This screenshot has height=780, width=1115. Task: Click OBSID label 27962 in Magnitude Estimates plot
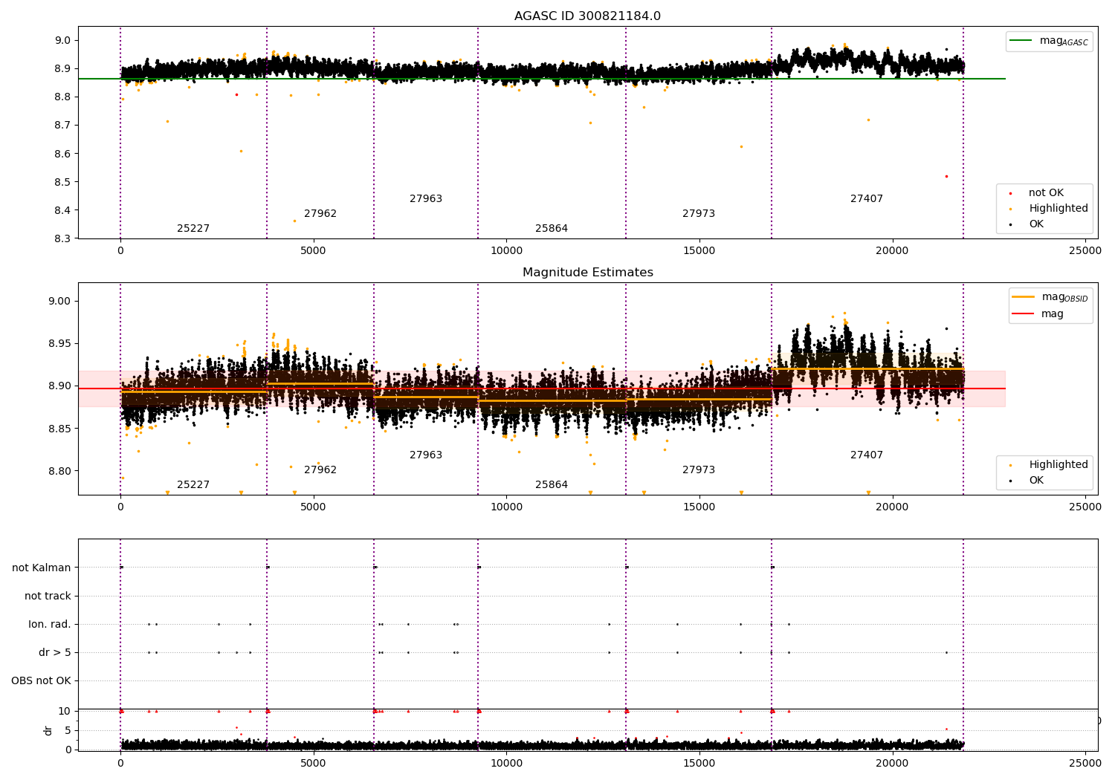[x=320, y=470]
